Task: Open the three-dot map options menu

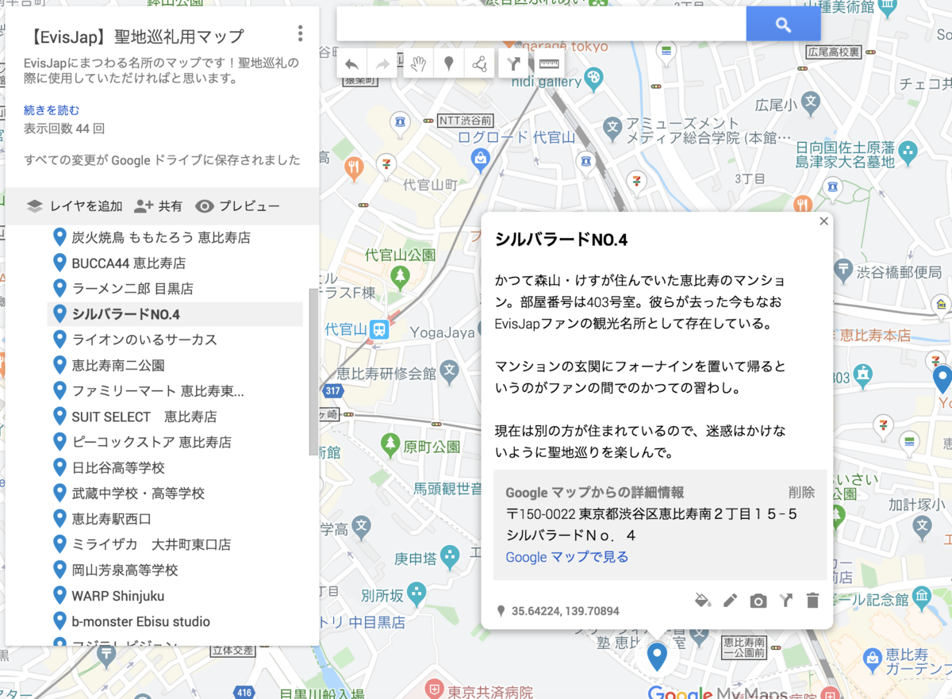Action: pyautogui.click(x=300, y=33)
